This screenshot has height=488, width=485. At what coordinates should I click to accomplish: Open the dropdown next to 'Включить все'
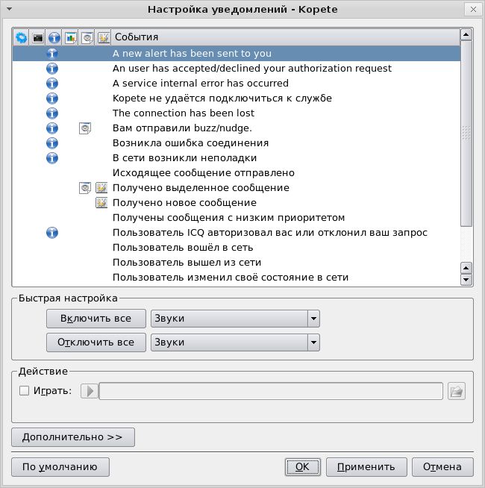tap(313, 319)
